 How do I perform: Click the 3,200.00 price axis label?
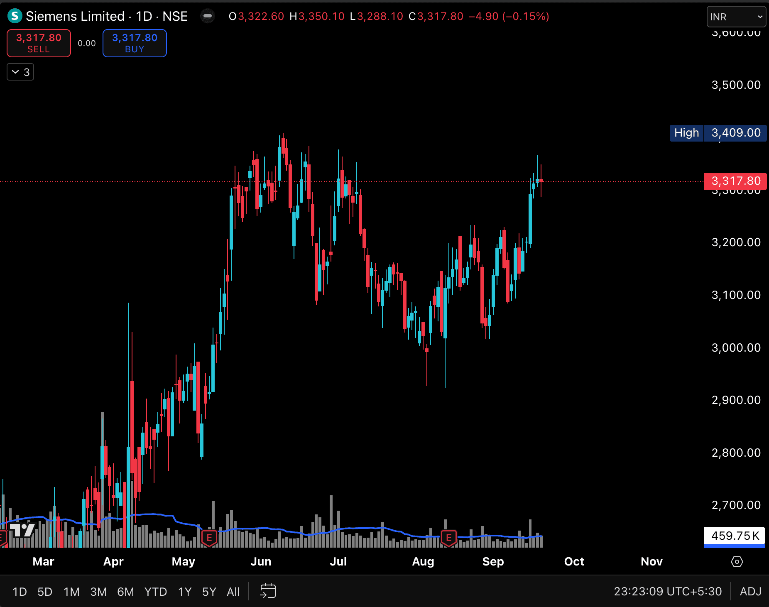736,242
